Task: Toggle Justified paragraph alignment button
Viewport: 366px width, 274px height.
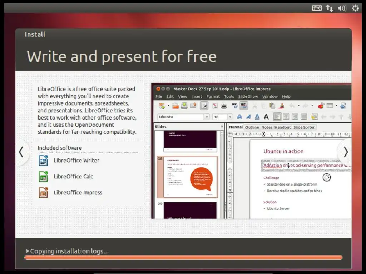Action: (304, 117)
